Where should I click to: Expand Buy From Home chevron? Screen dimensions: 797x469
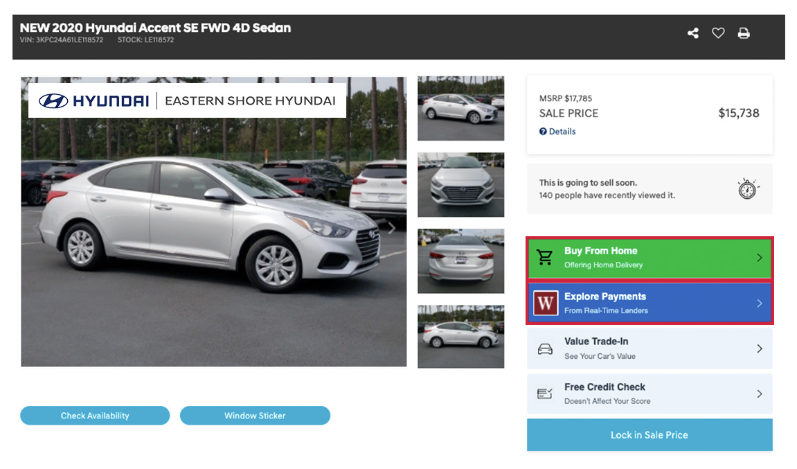pyautogui.click(x=760, y=258)
